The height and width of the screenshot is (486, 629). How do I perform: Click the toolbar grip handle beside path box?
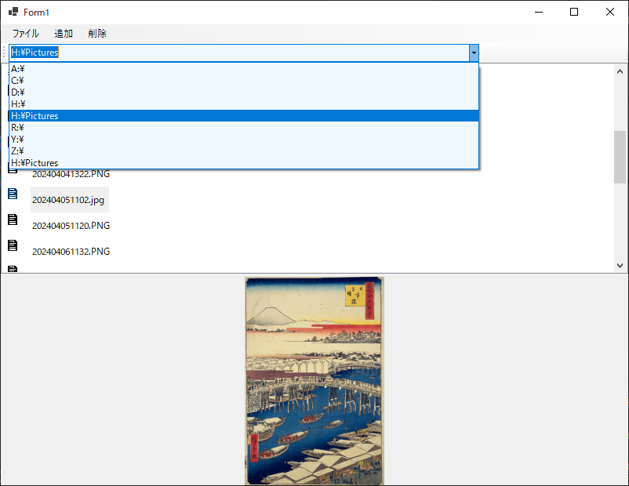click(4, 53)
